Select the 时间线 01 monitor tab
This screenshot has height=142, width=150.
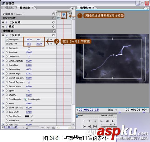(x=85, y=8)
